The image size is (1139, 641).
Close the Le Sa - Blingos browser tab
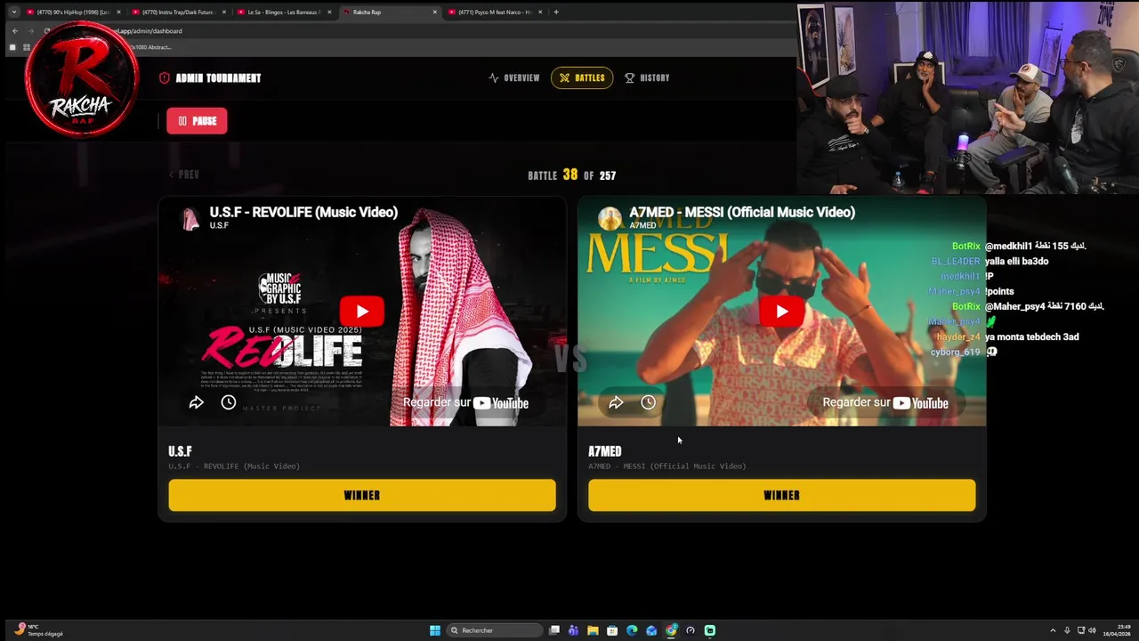point(329,12)
